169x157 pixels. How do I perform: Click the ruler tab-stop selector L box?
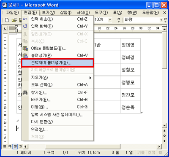(x=5, y=29)
